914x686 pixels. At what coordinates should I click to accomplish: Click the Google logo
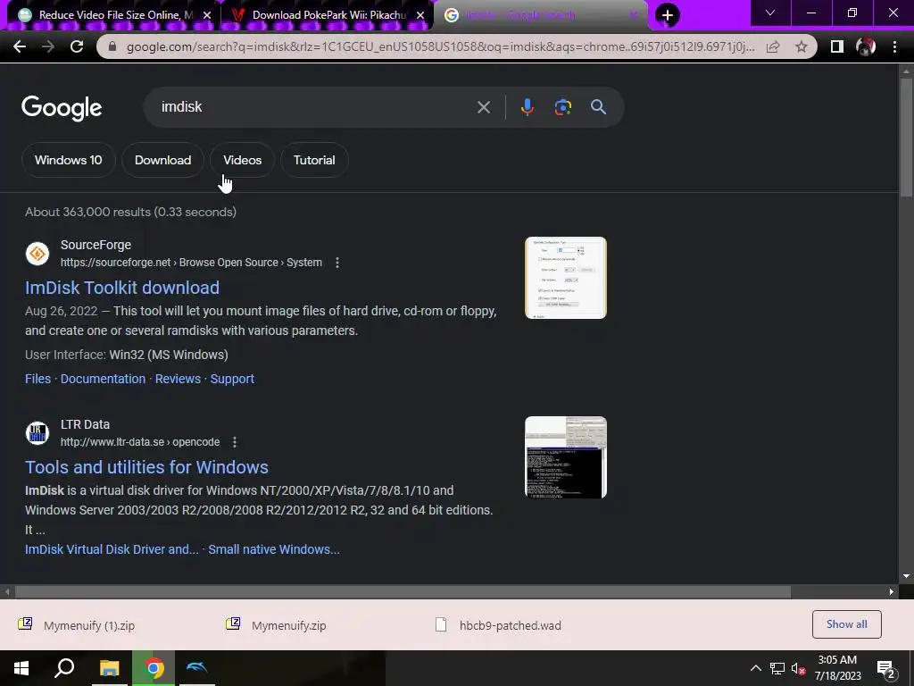[62, 108]
